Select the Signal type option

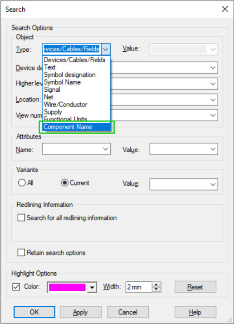click(x=52, y=90)
